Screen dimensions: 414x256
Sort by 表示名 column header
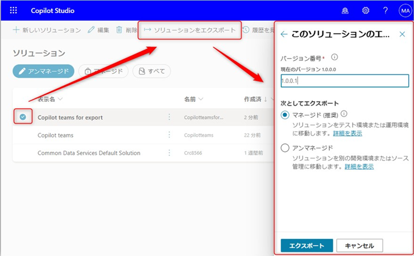50,99
